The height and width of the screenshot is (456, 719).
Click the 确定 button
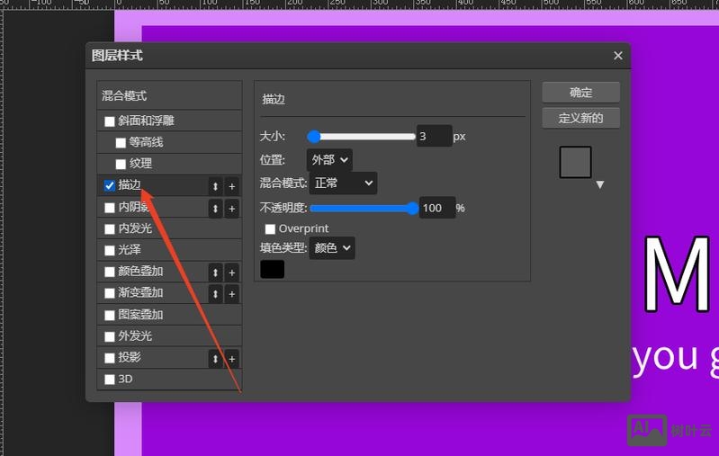pyautogui.click(x=580, y=93)
